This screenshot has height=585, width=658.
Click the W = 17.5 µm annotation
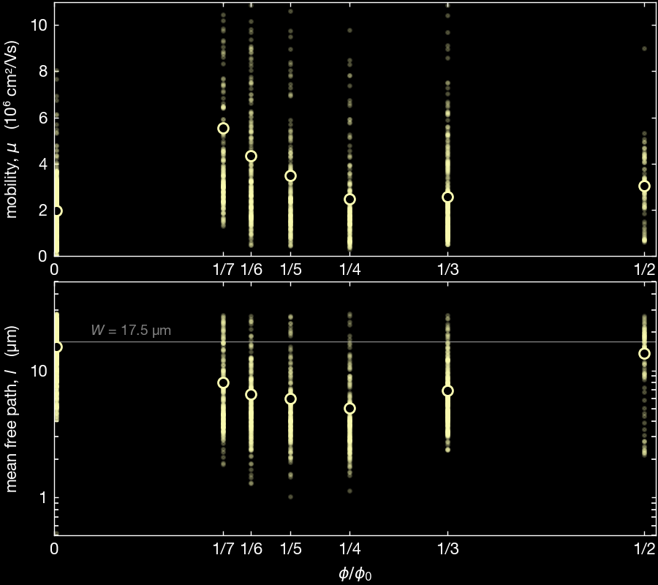131,331
